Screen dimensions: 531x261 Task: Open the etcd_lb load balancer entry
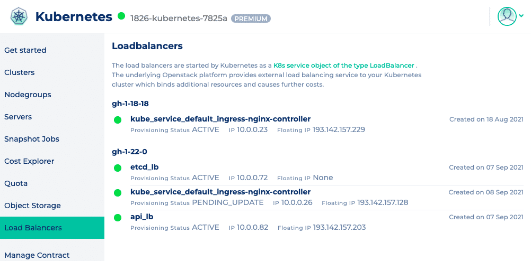tap(144, 167)
